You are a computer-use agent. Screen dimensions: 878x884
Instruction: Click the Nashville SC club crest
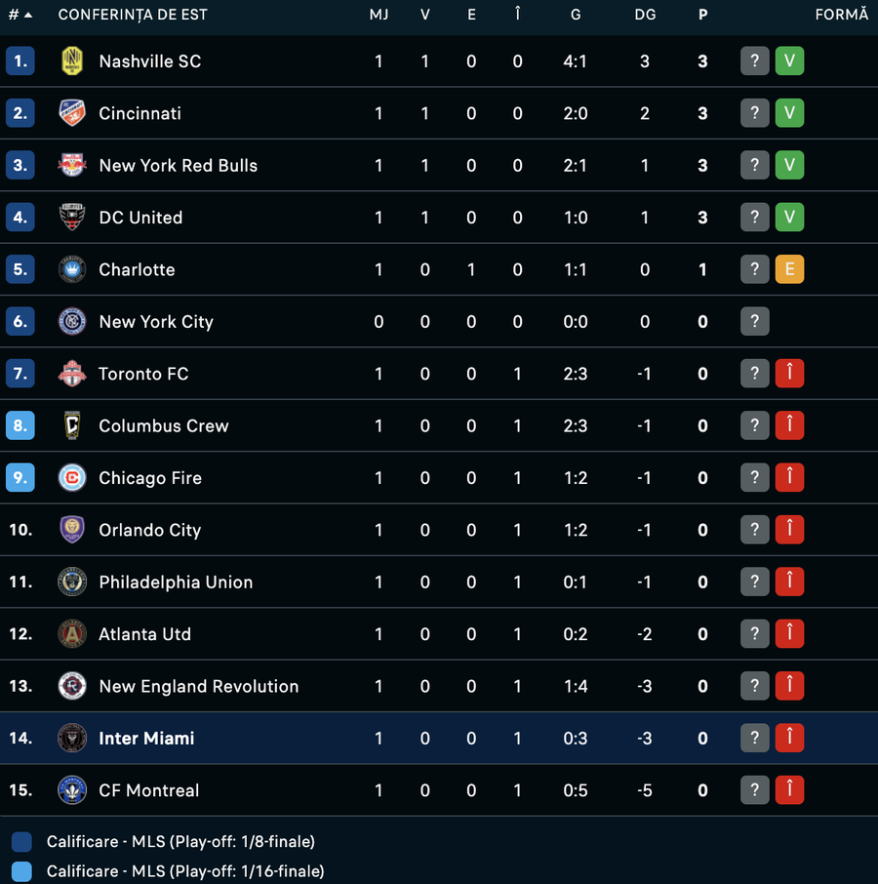72,60
